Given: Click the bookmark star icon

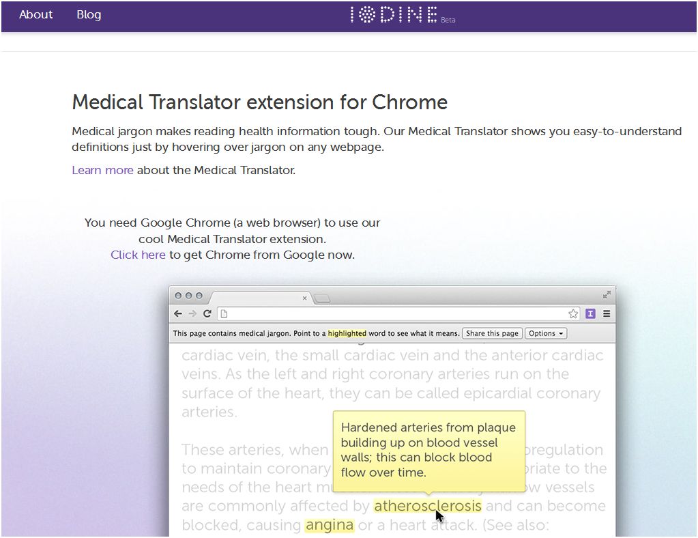Looking at the screenshot, I should [x=573, y=313].
